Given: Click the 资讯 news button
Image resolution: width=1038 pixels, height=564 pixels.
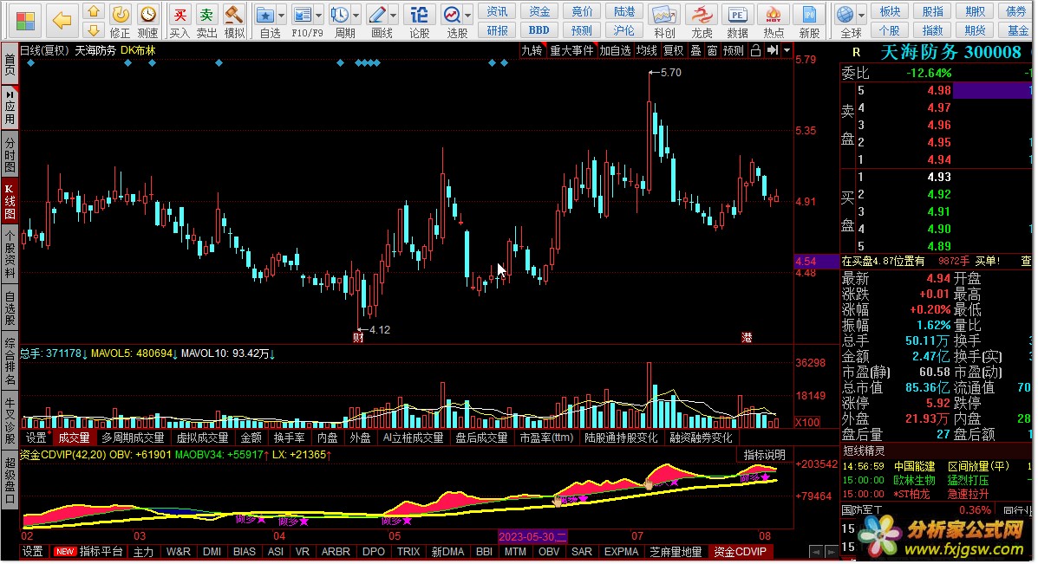Looking at the screenshot, I should [497, 11].
